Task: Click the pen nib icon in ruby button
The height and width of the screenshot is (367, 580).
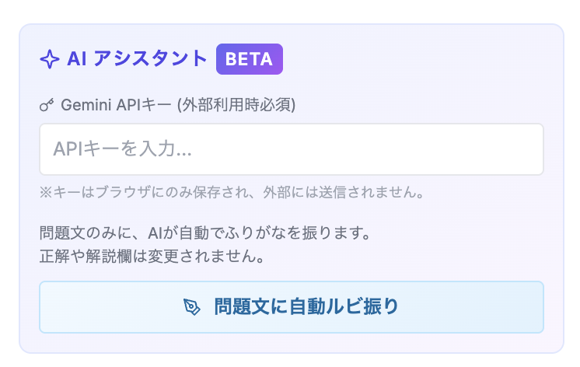Action: click(x=192, y=307)
